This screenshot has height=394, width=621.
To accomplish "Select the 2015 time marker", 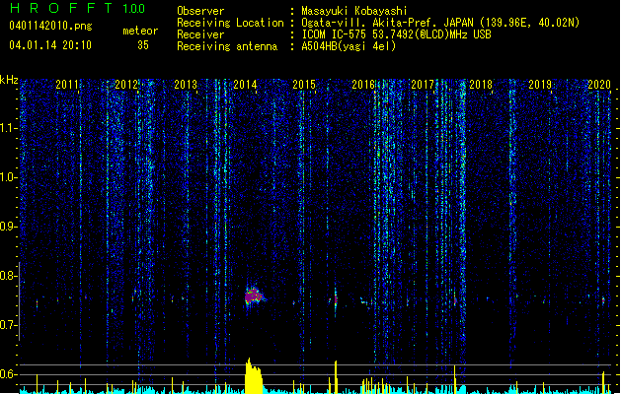I will pyautogui.click(x=304, y=85).
